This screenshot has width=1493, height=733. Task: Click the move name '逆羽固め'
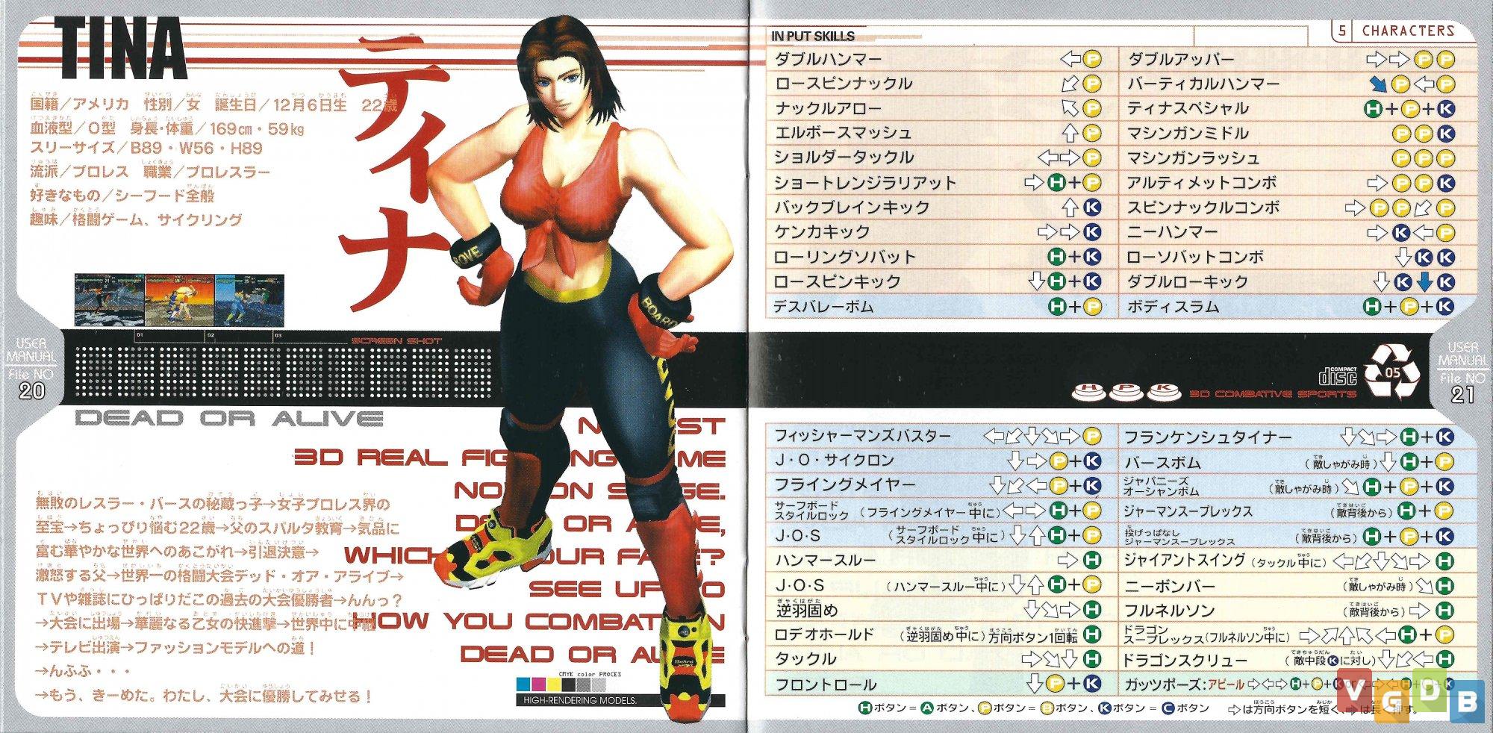(805, 610)
